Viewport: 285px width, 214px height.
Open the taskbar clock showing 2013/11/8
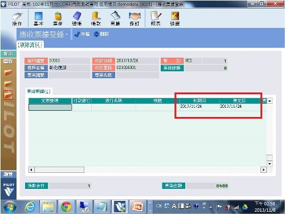click(265, 207)
